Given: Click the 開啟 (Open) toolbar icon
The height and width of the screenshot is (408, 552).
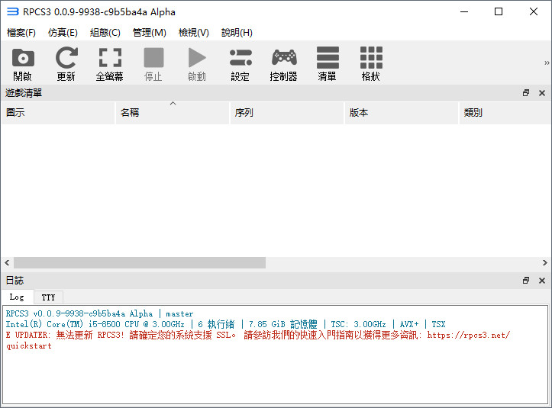Looking at the screenshot, I should 23,63.
